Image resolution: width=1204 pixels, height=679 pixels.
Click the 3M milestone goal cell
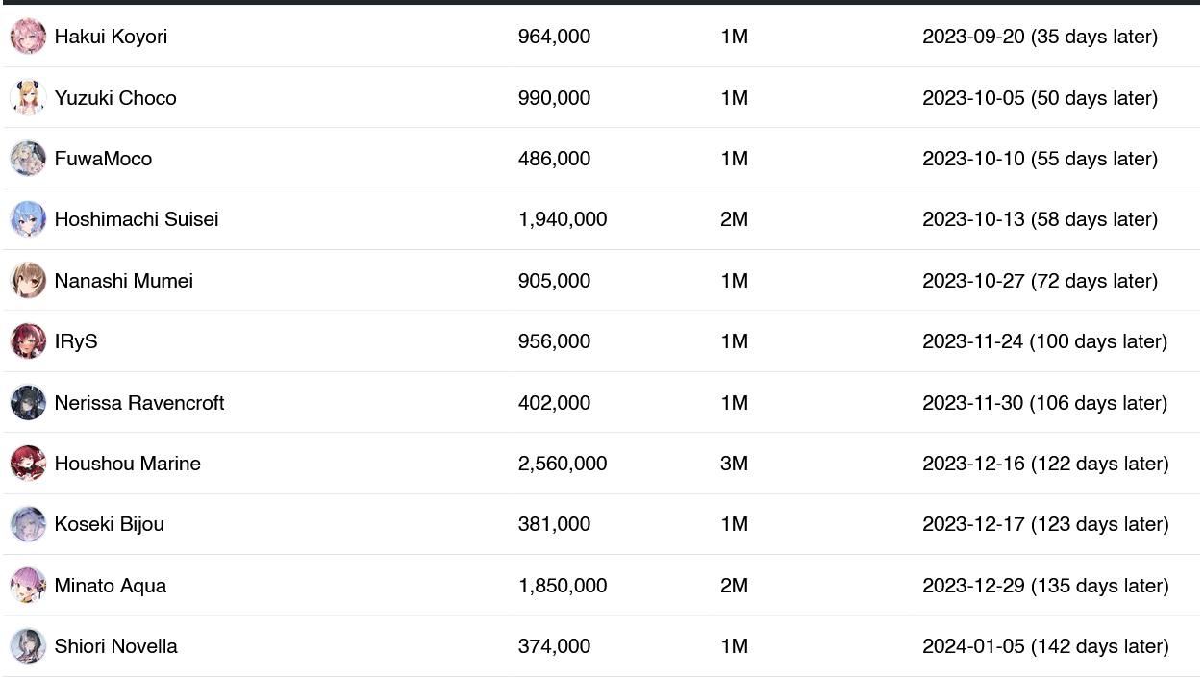pos(734,464)
